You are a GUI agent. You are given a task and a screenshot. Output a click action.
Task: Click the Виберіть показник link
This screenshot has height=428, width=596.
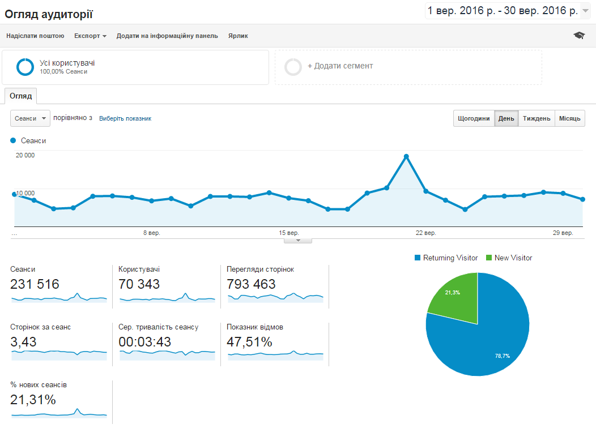pos(125,118)
